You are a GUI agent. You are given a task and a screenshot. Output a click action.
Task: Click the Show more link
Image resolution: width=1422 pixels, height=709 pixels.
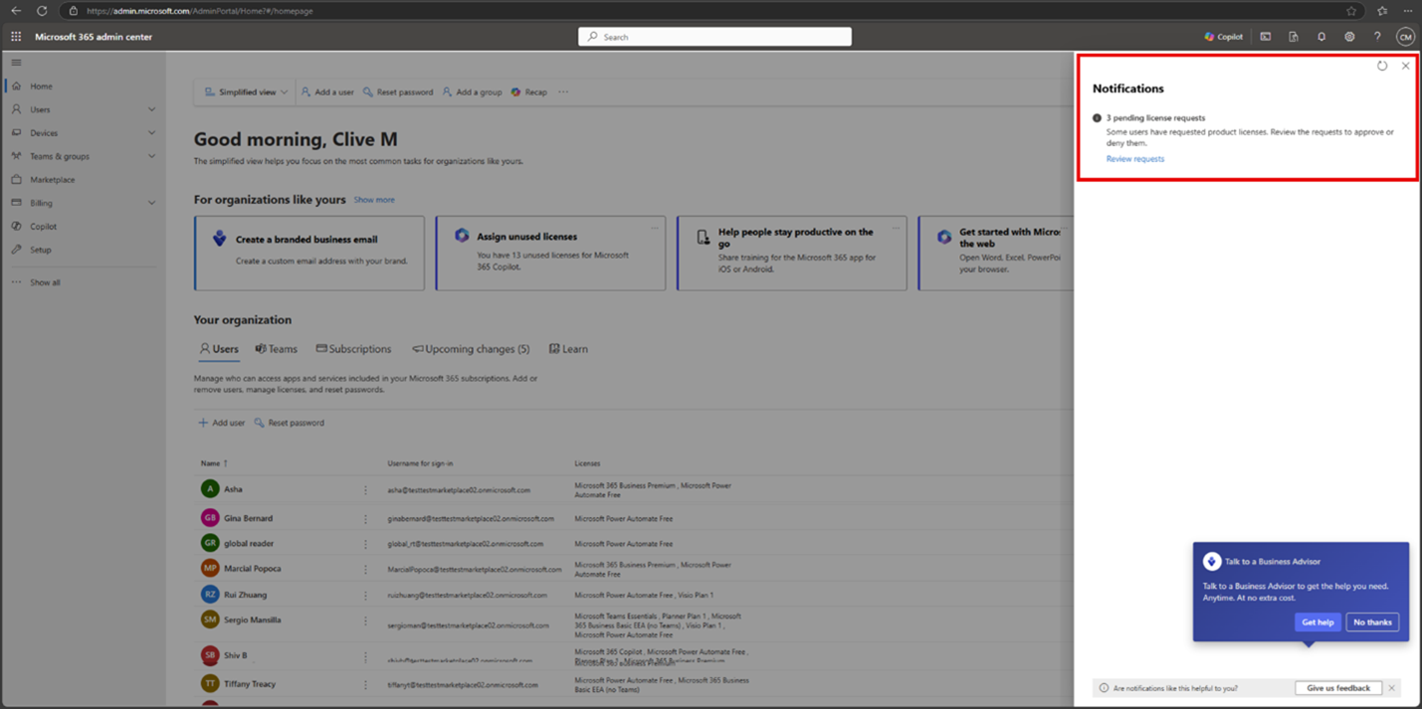[x=374, y=200]
